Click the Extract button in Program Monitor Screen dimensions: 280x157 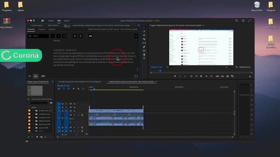click(223, 76)
